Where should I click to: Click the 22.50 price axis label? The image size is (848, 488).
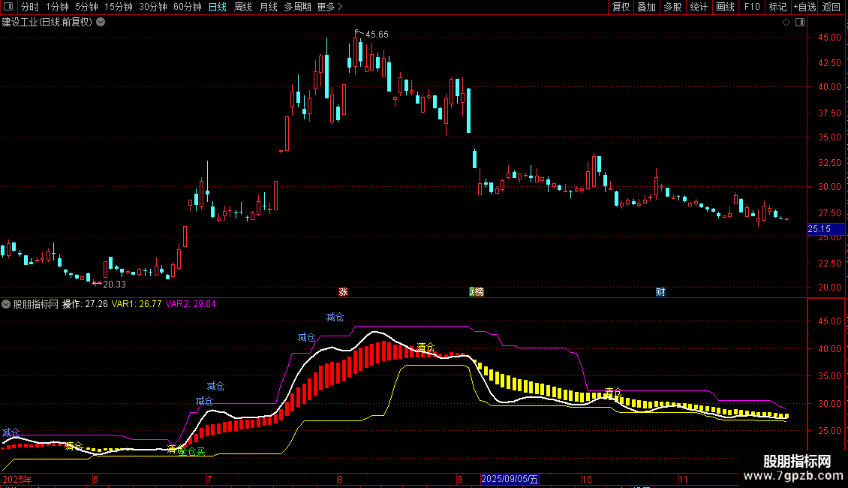829,264
